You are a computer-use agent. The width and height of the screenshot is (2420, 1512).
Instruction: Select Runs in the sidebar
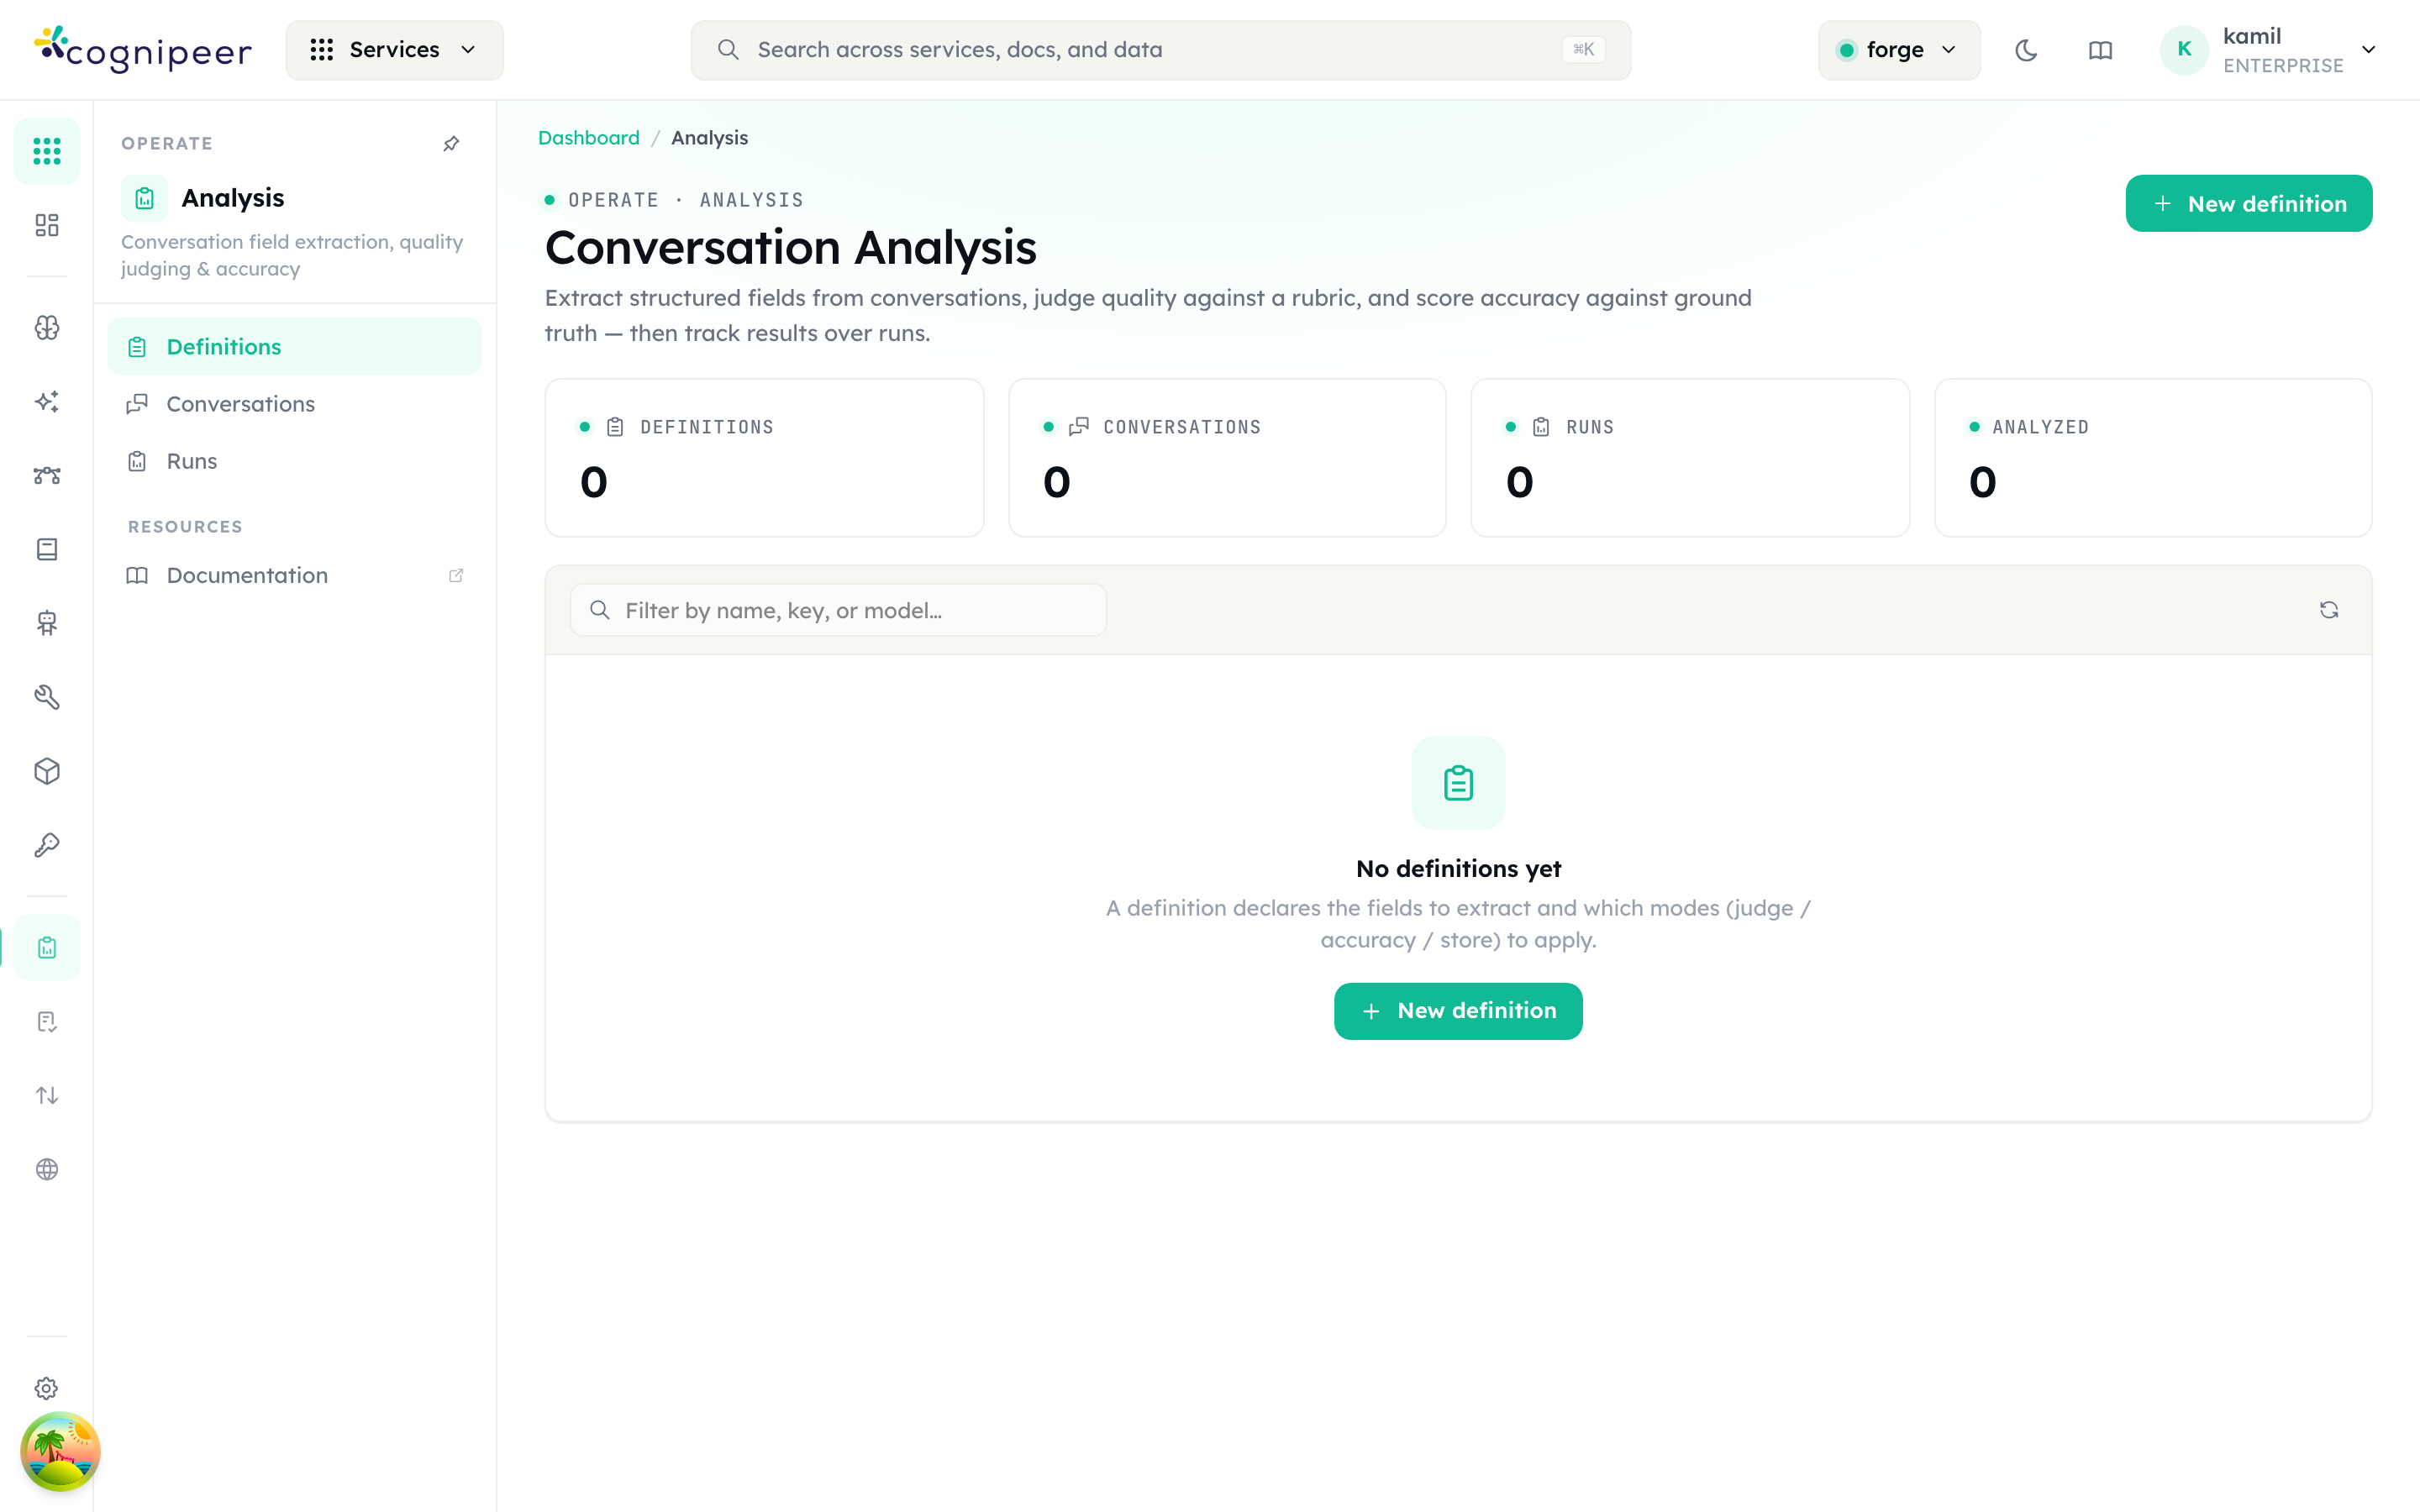294,461
